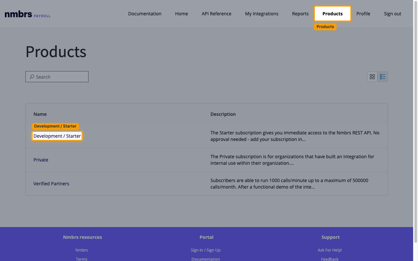Click the Products page heading
This screenshot has width=418, height=261.
coord(56,52)
